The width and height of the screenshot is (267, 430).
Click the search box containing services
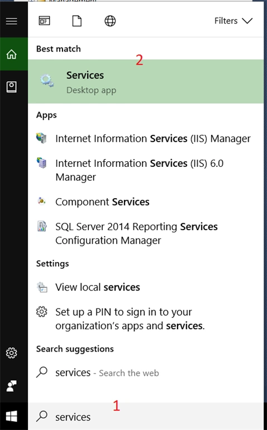[146, 417]
